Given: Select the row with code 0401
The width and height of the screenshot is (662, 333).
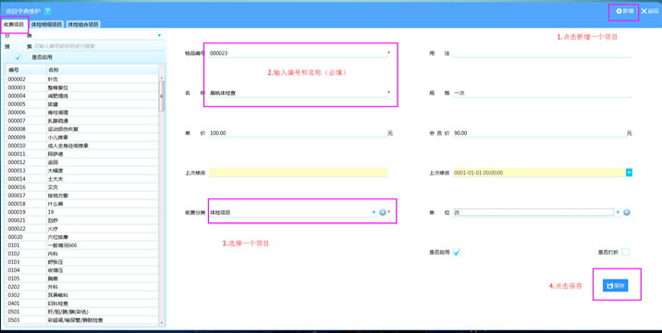Looking at the screenshot, I should (82, 303).
